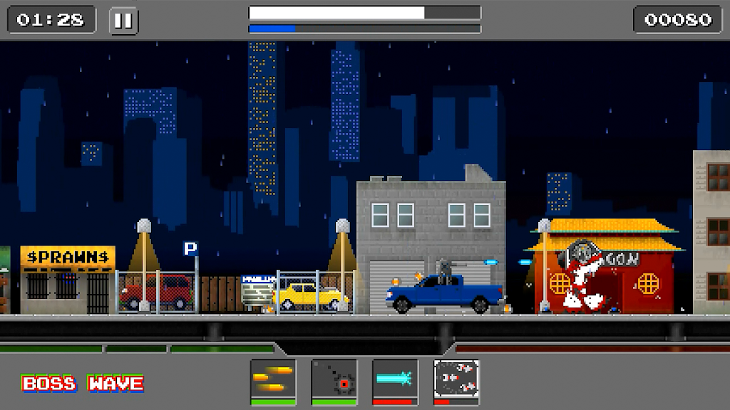Select the triple rocket missile weapon
The height and width of the screenshot is (410, 730).
point(456,379)
